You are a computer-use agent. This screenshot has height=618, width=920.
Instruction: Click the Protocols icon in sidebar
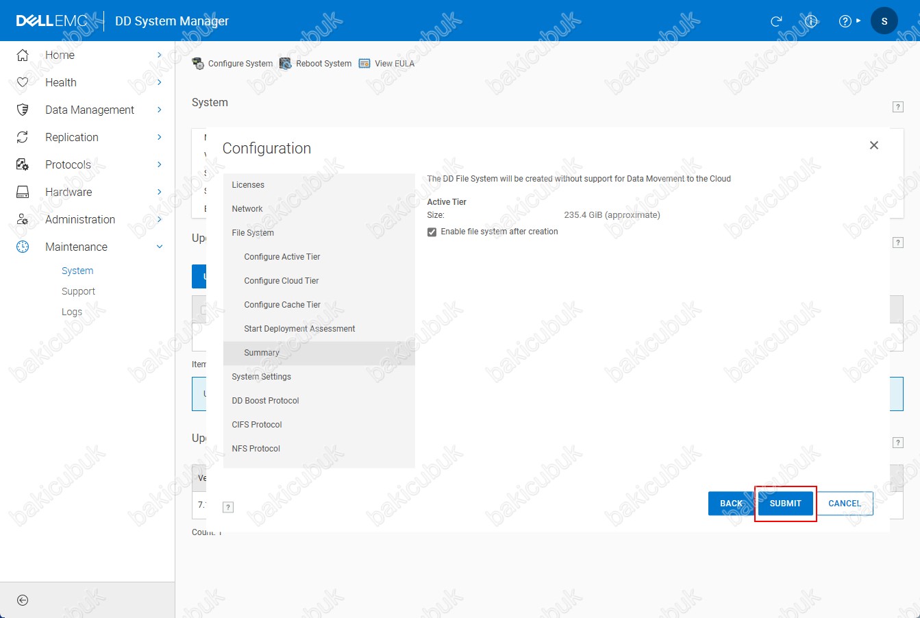point(23,164)
